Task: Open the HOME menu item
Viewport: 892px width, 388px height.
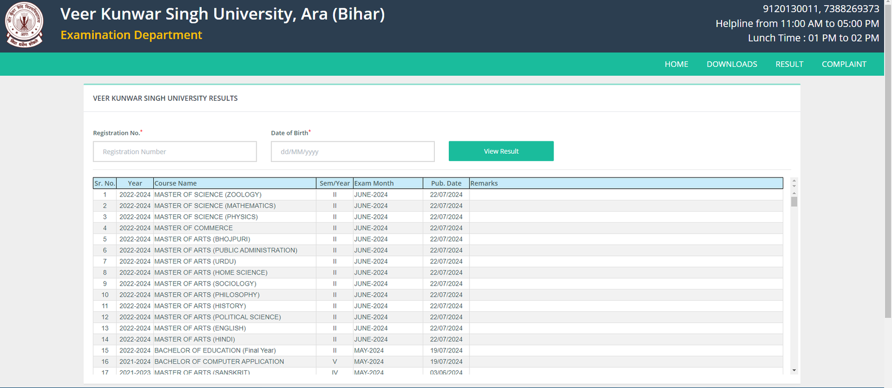Action: click(x=676, y=64)
